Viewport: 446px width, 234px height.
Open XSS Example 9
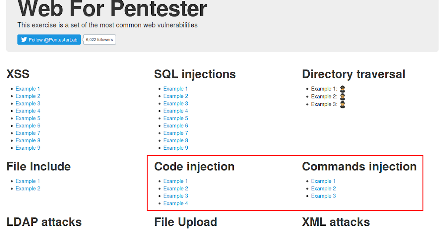point(28,148)
